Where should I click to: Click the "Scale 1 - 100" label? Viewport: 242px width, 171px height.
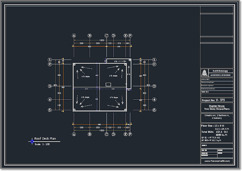click(x=42, y=144)
